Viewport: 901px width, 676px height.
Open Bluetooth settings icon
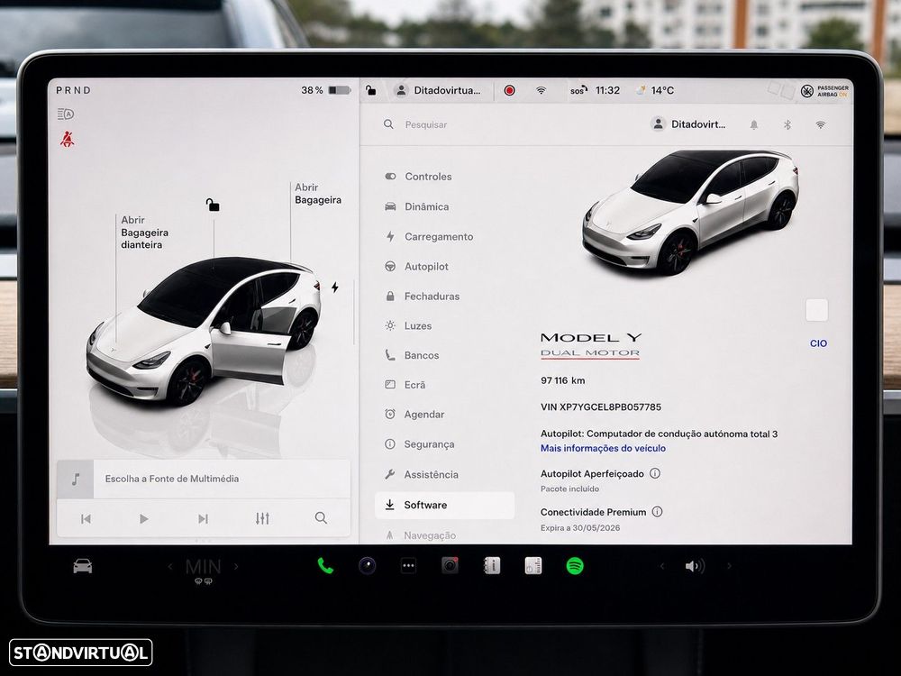tap(787, 124)
